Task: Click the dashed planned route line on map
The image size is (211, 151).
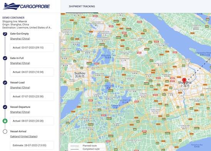Action: tap(199, 69)
